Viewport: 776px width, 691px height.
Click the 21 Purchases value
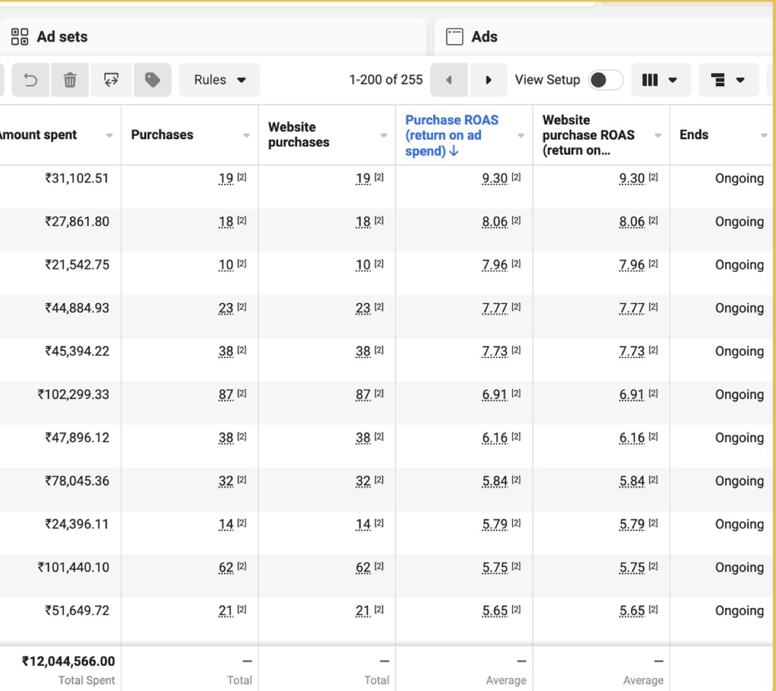[x=226, y=612]
